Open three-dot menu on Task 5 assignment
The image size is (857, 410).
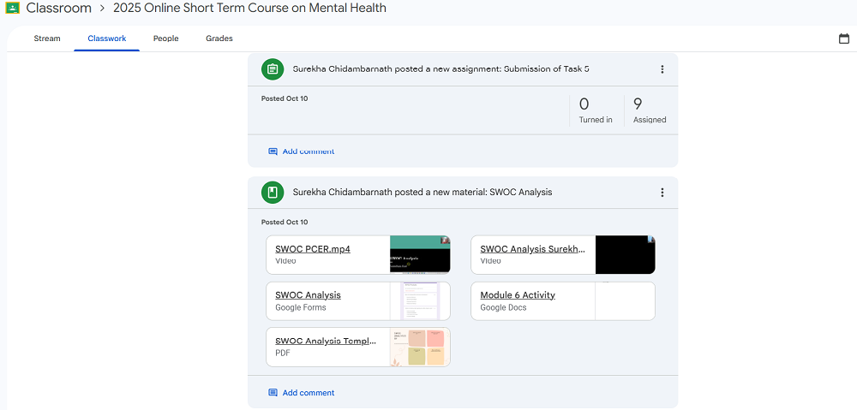coord(662,69)
